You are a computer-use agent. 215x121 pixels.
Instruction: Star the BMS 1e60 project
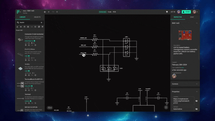(45, 12)
